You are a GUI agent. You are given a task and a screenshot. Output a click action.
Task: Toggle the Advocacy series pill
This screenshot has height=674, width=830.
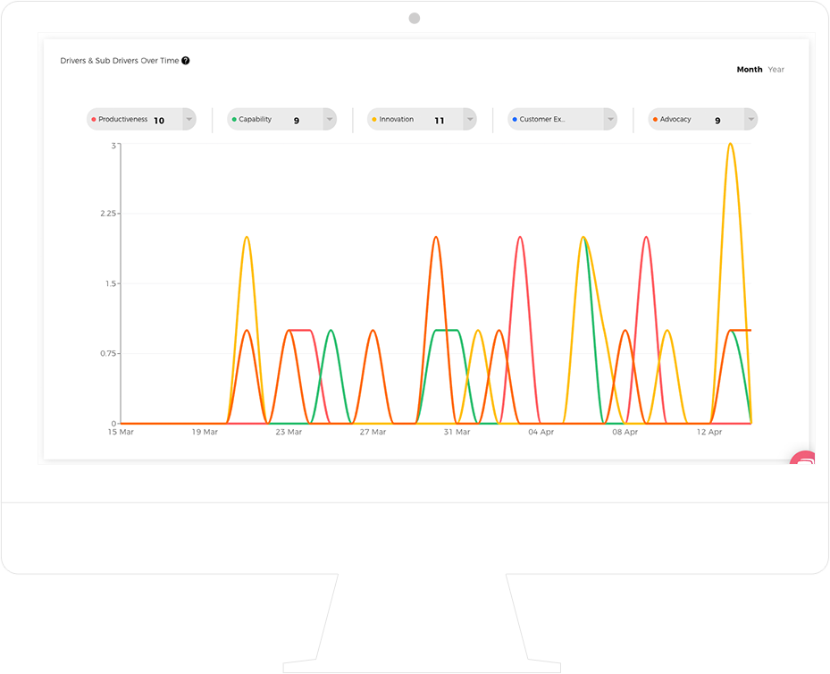pyautogui.click(x=703, y=119)
